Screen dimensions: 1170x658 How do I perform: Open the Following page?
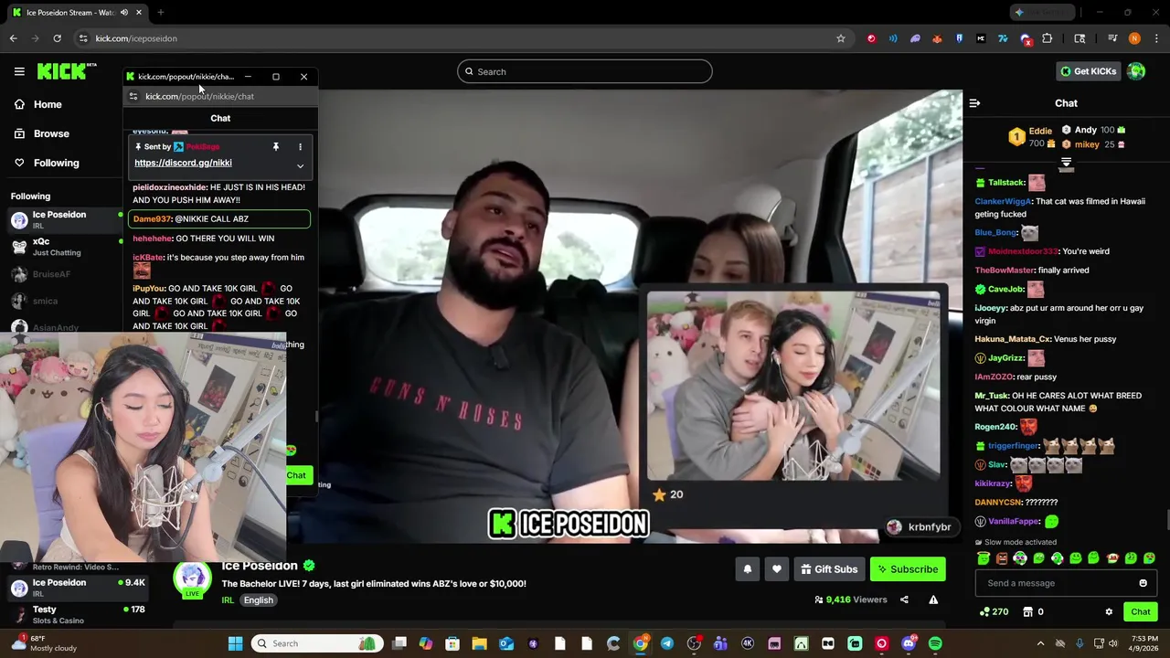47,163
